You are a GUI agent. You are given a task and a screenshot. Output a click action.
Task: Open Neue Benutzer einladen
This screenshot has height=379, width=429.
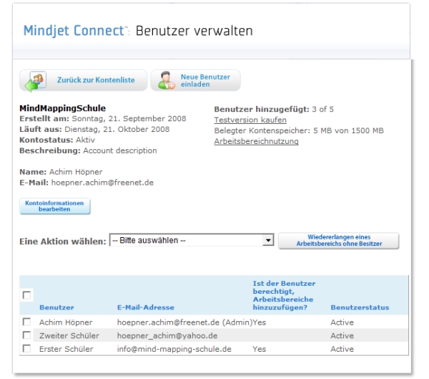[195, 80]
